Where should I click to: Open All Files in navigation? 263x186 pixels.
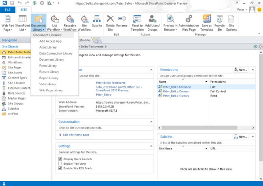point(13,114)
